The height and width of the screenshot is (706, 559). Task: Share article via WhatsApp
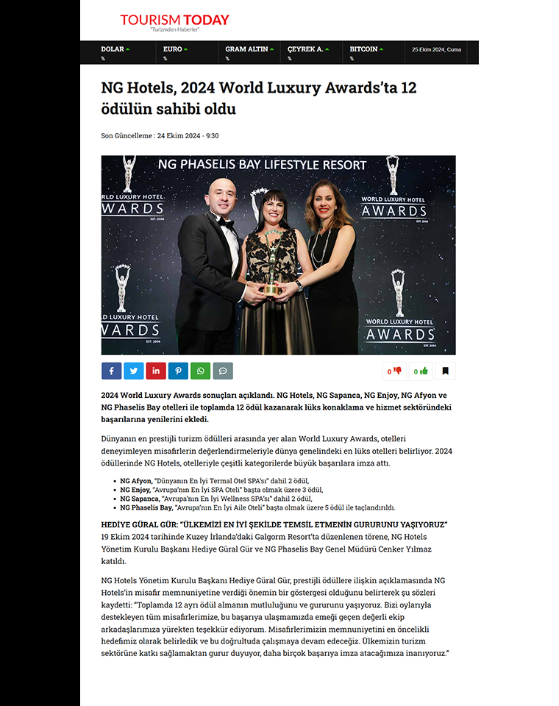pos(201,371)
